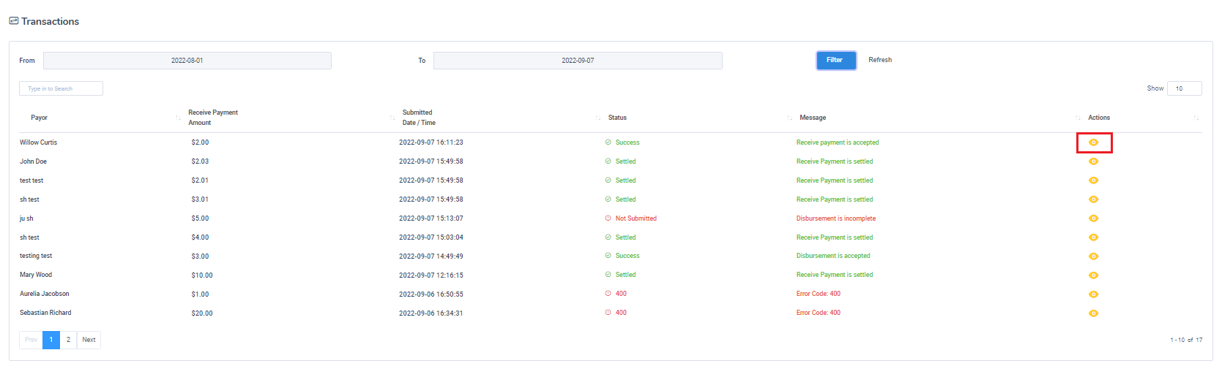Sort by Receive Payment Amount column
The height and width of the screenshot is (369, 1222).
pyautogui.click(x=213, y=118)
